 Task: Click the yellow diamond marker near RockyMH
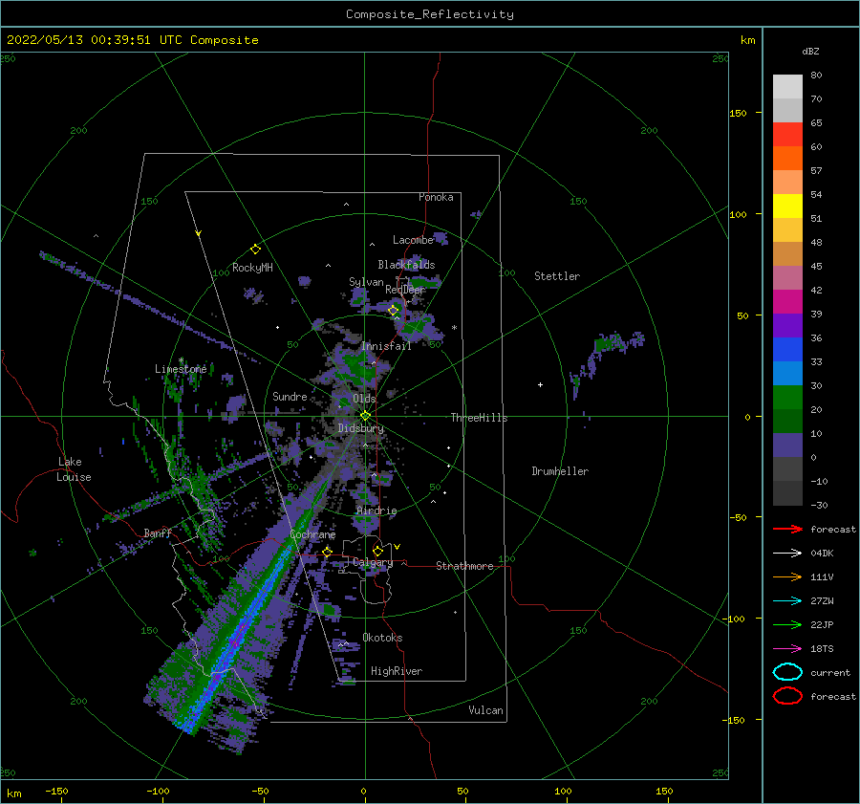(x=255, y=250)
